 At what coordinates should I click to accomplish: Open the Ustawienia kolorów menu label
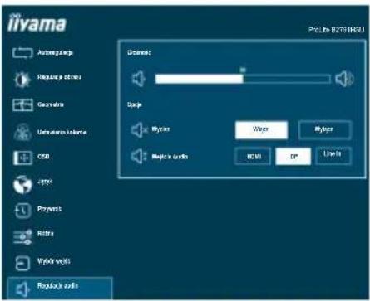coord(62,132)
